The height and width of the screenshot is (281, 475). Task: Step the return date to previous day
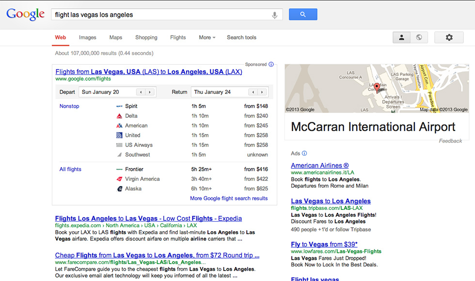coord(253,92)
